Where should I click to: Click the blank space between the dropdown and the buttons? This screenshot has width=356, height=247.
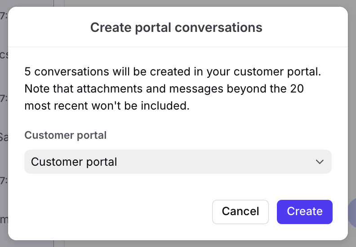click(x=178, y=186)
